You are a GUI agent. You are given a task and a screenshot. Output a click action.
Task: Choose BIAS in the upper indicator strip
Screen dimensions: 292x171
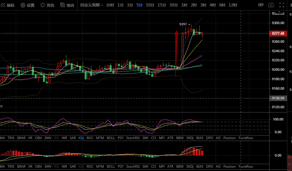point(200,138)
